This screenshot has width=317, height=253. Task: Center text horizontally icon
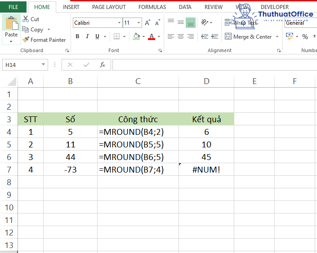pyautogui.click(x=181, y=36)
